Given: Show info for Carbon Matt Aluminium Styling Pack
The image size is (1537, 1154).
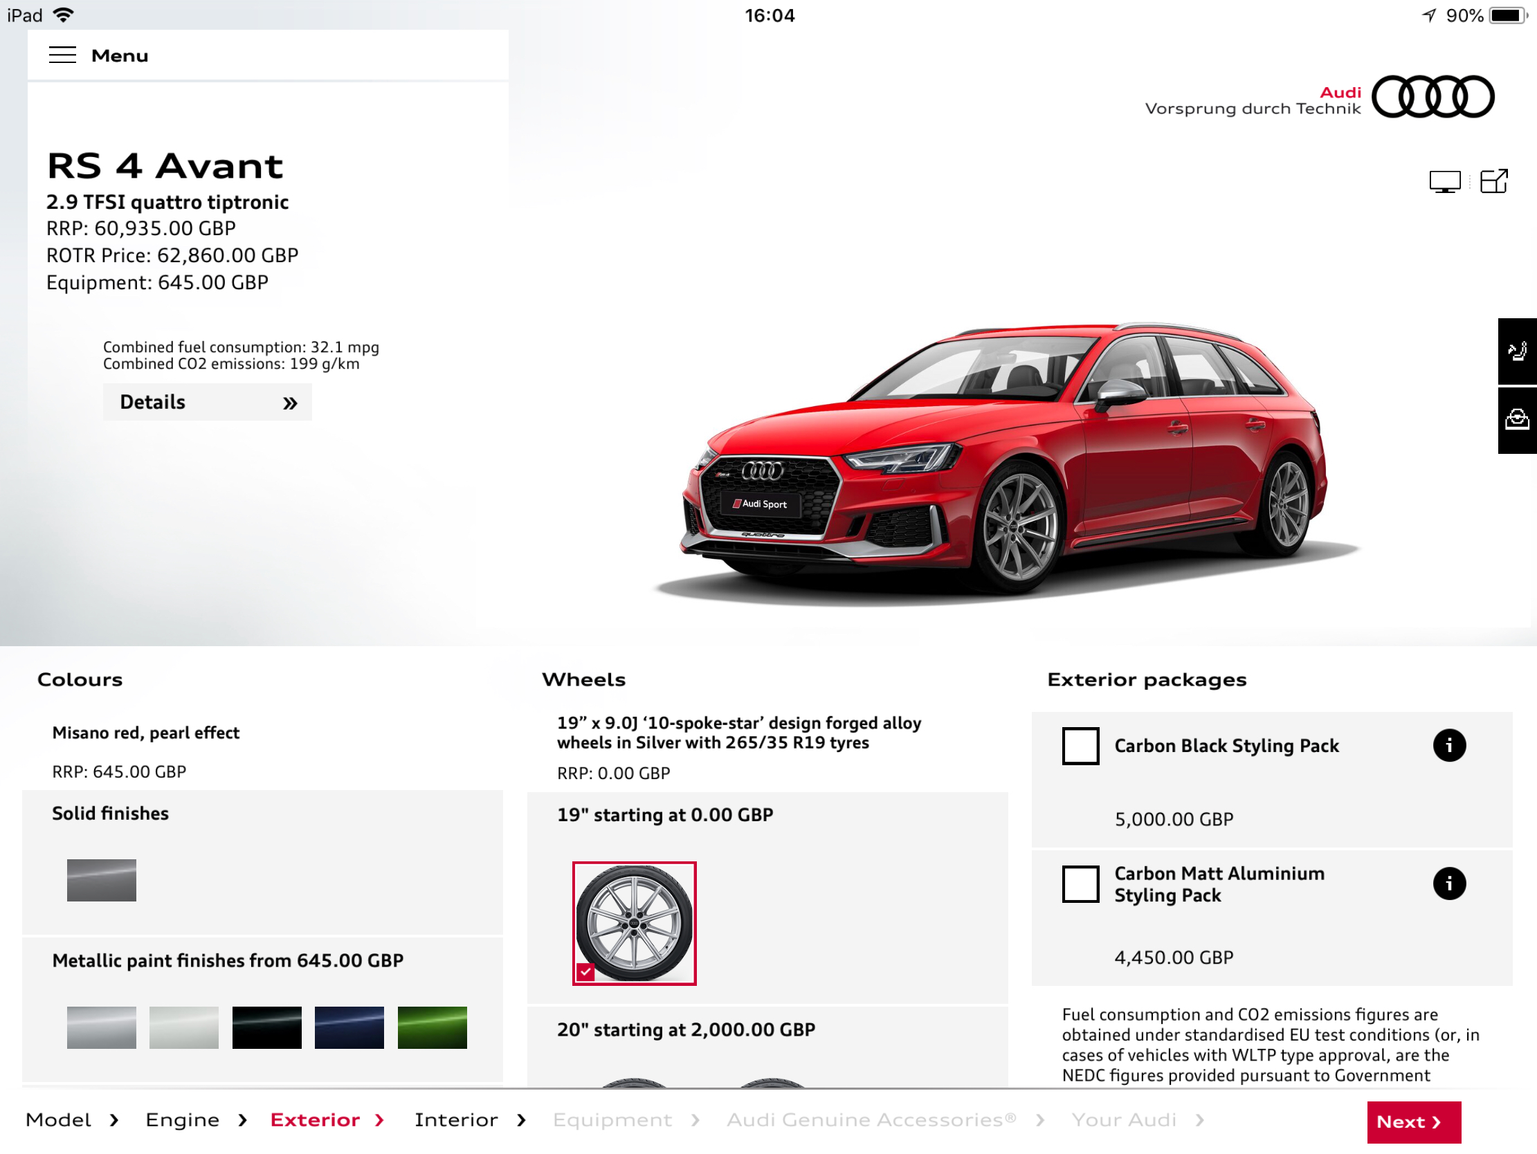Looking at the screenshot, I should tap(1448, 883).
